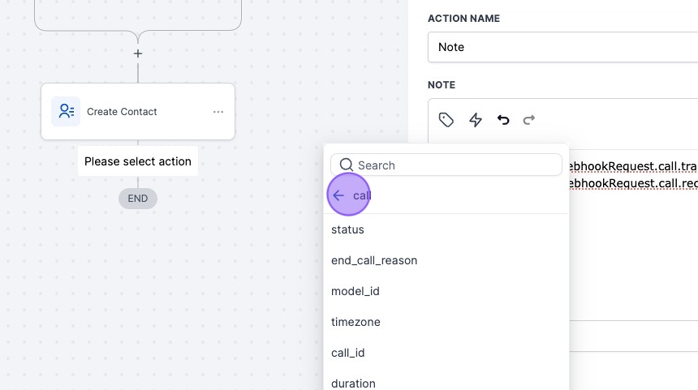Click the Create Contact node icon
Viewport: 698px width, 390px height.
(x=66, y=112)
